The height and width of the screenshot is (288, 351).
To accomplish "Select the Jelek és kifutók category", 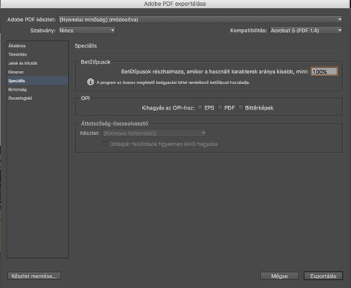I will [37, 64].
